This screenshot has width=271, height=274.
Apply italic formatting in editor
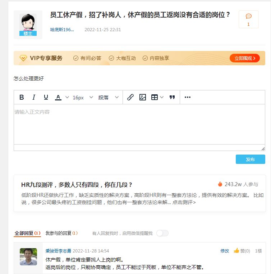pyautogui.click(x=34, y=97)
